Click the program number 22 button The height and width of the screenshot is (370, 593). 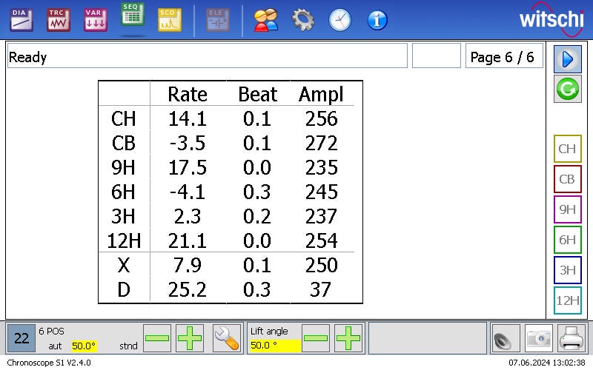click(x=21, y=338)
